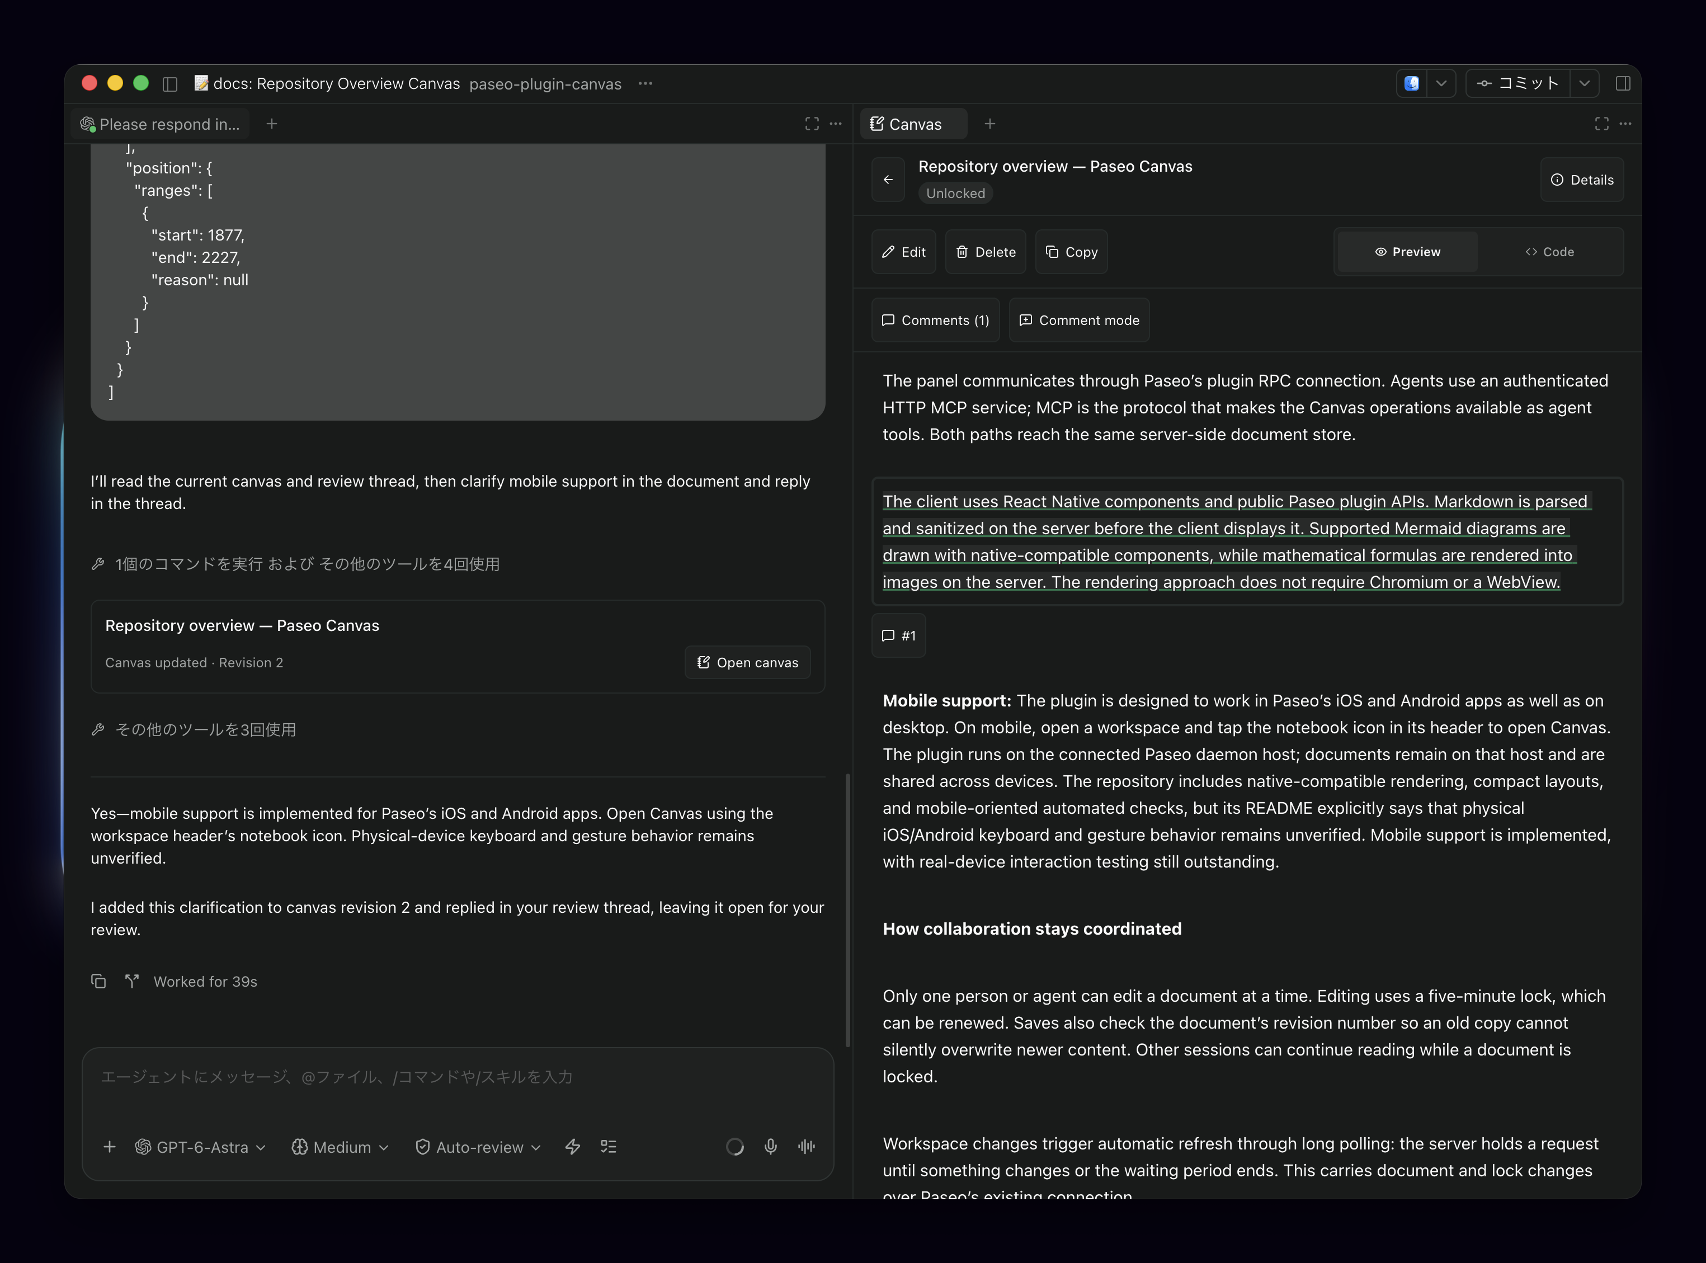Click the loading progress circle indicator
The height and width of the screenshot is (1263, 1706).
click(734, 1147)
